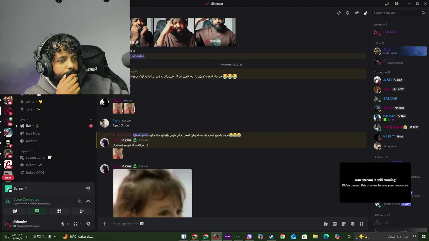Toggle channel notification mute bell
This screenshot has width=429, height=241.
coord(348,13)
